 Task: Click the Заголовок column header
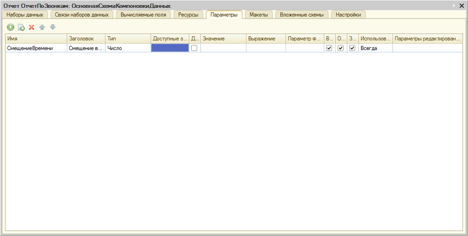(86, 39)
